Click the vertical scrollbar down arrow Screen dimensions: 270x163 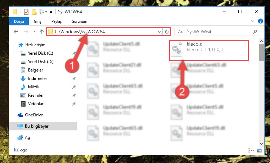tap(261, 144)
